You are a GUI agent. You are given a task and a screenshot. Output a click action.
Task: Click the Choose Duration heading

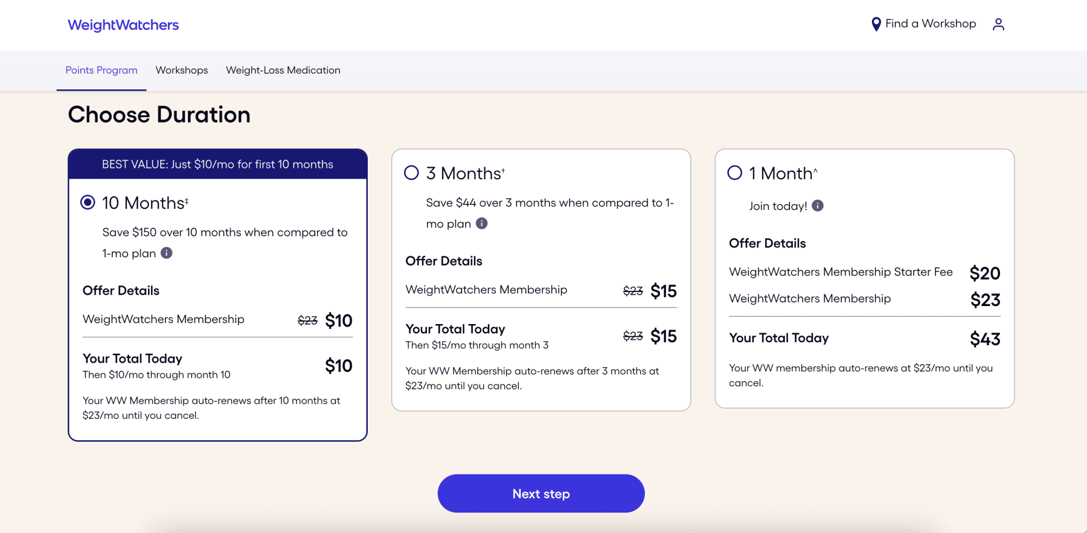[x=159, y=115]
